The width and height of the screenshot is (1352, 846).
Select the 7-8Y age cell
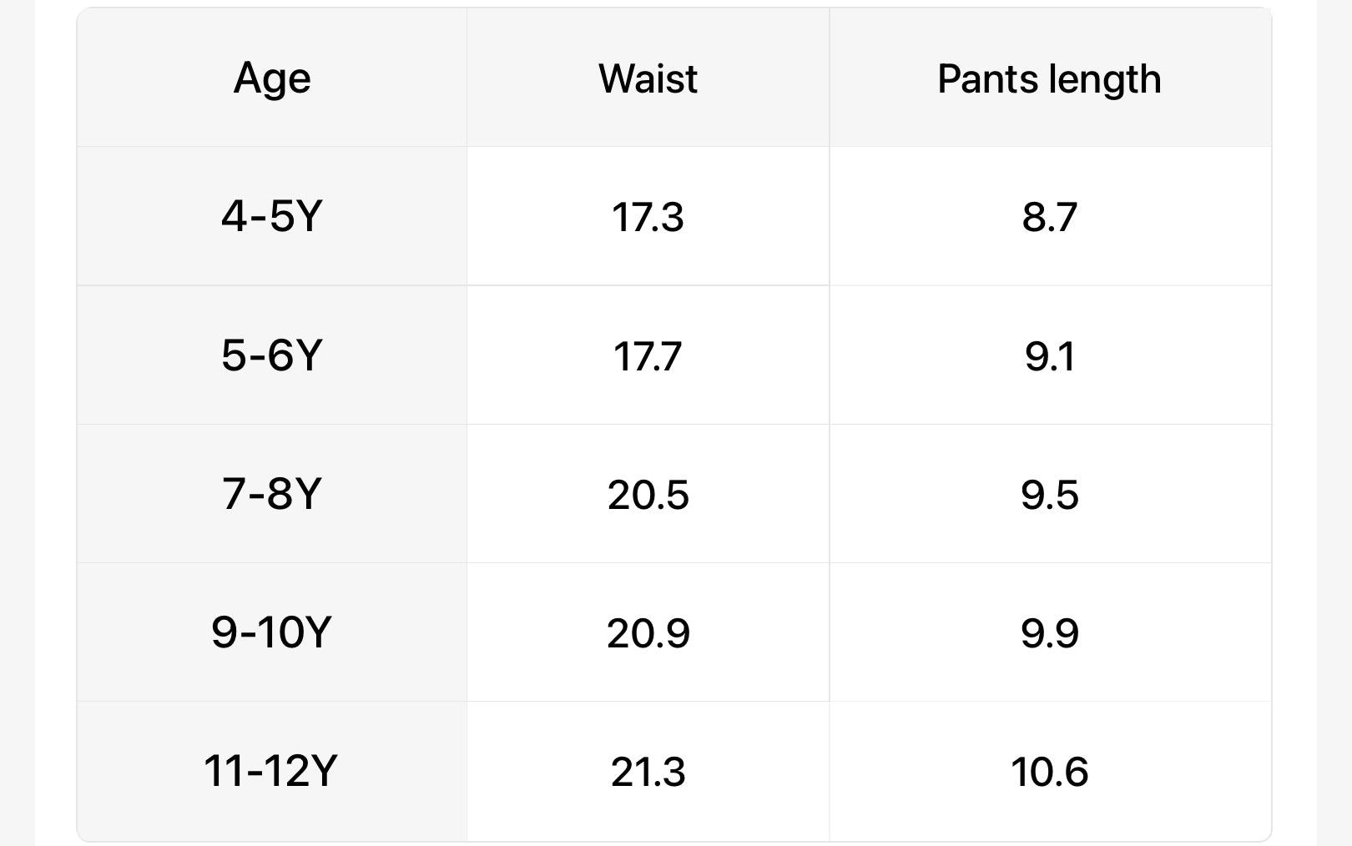[x=272, y=493]
